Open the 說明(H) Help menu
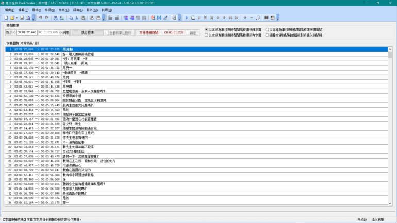Screen dimensions: 397x223 pyautogui.click(x=107, y=10)
